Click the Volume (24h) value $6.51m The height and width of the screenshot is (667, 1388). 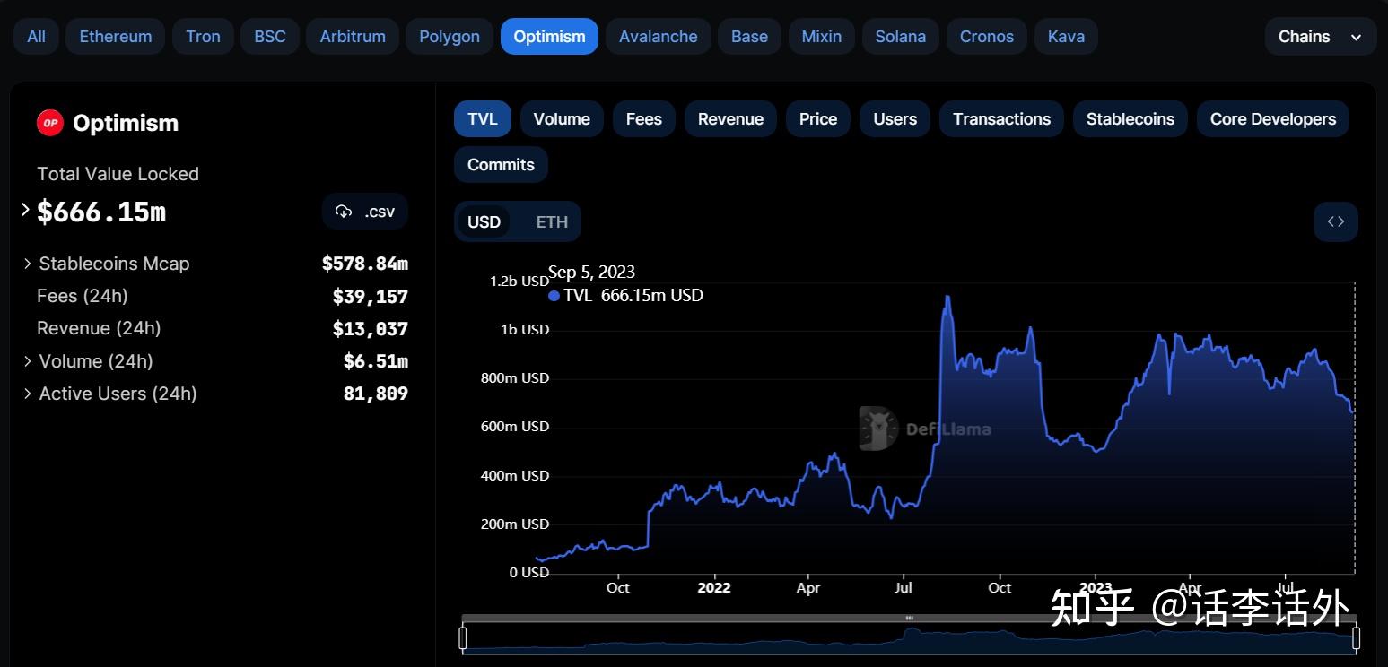376,361
